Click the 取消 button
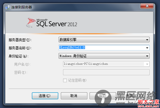 (74, 96)
